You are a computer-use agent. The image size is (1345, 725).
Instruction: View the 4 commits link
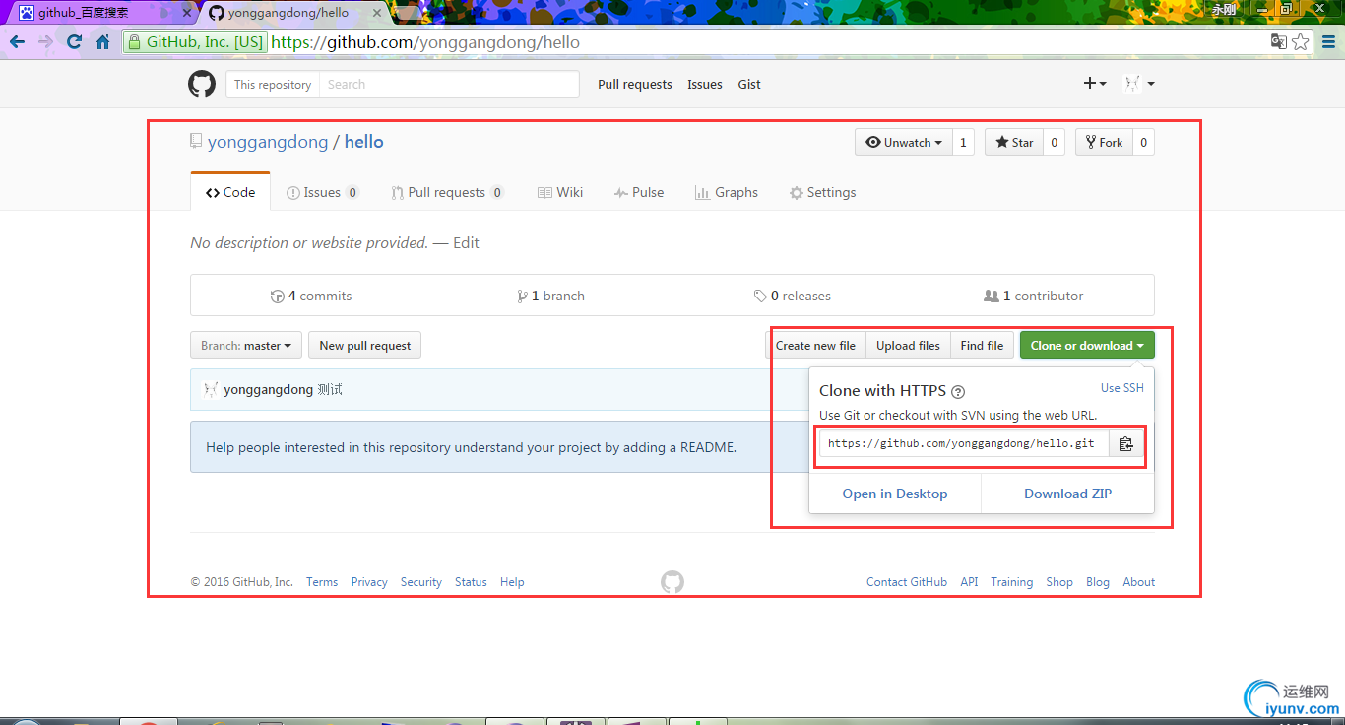[x=311, y=296]
